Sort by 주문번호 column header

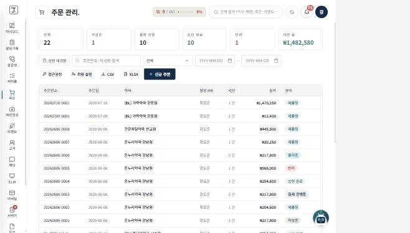50,91
